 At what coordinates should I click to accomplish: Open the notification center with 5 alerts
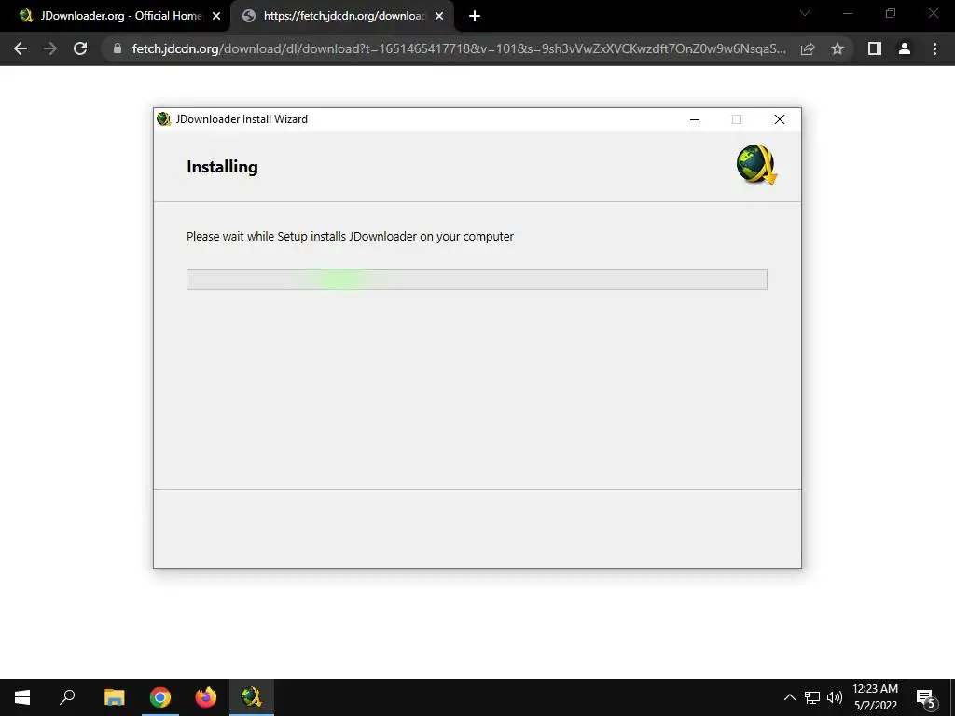[x=926, y=697]
